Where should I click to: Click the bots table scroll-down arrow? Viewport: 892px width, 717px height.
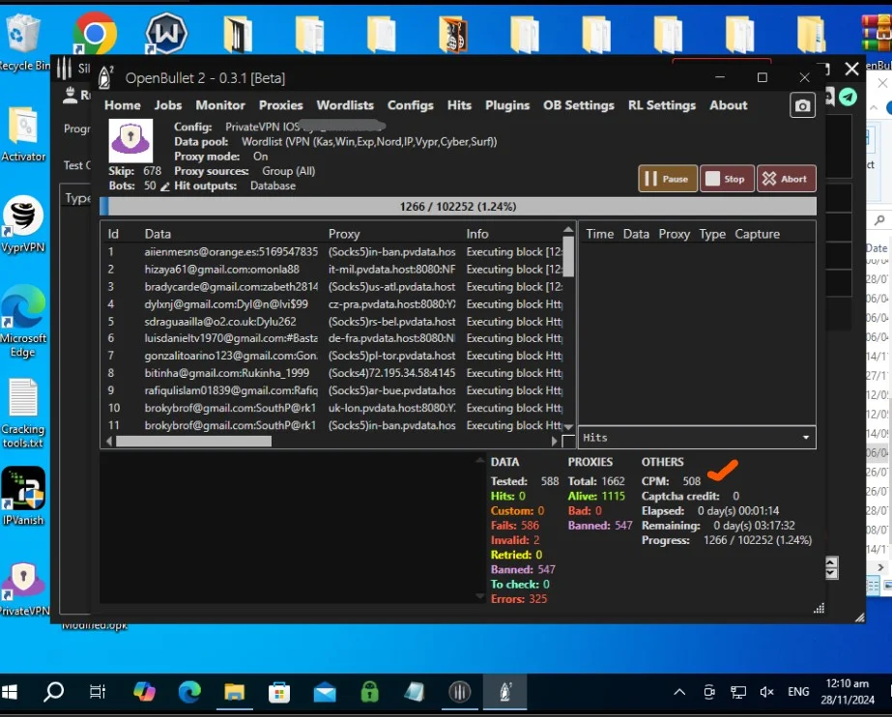coord(567,426)
